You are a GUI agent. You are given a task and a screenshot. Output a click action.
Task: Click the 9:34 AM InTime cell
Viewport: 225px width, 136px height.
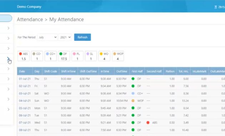(x=106, y=86)
